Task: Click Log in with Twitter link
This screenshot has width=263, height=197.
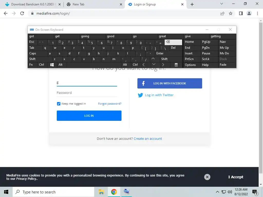Action: point(159,95)
